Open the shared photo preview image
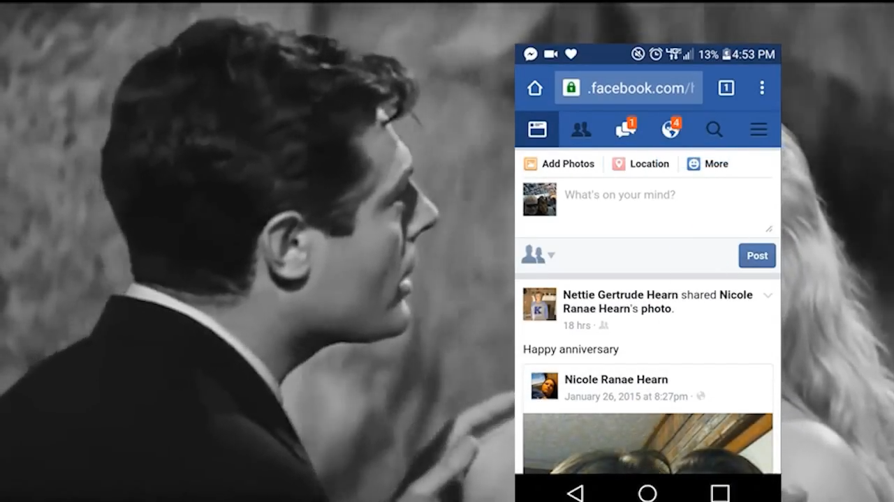The height and width of the screenshot is (502, 894). (x=647, y=444)
